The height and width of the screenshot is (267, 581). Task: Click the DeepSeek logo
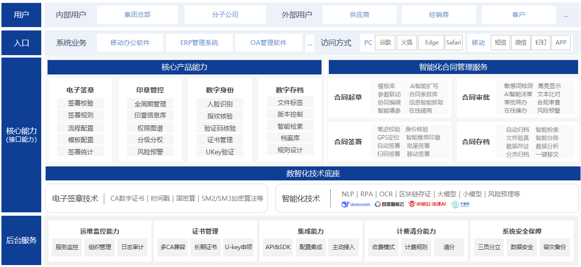point(355,205)
